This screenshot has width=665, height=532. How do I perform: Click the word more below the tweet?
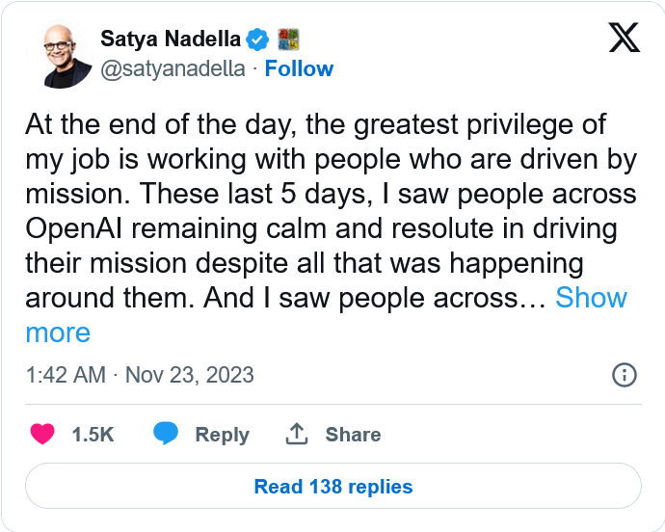[x=58, y=332]
